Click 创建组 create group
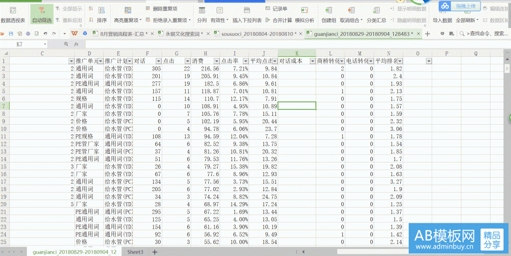This screenshot has width=511, height=256. point(328,14)
